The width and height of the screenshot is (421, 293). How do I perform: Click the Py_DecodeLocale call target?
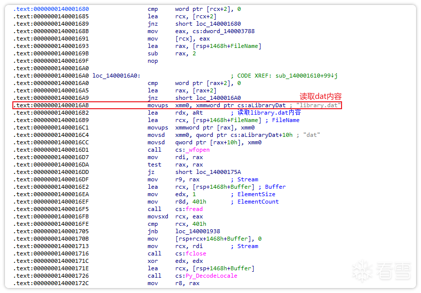point(211,276)
